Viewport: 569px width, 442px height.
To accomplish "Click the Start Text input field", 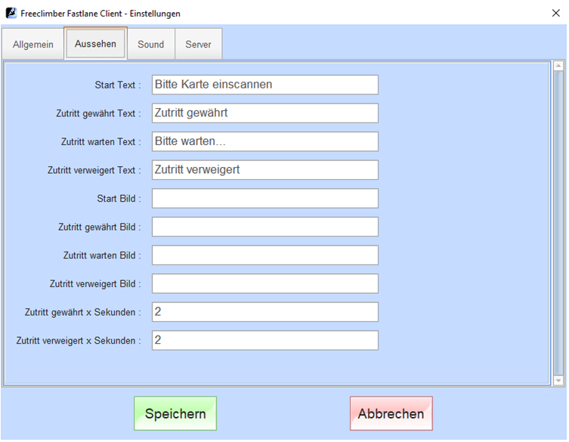I will 264,85.
